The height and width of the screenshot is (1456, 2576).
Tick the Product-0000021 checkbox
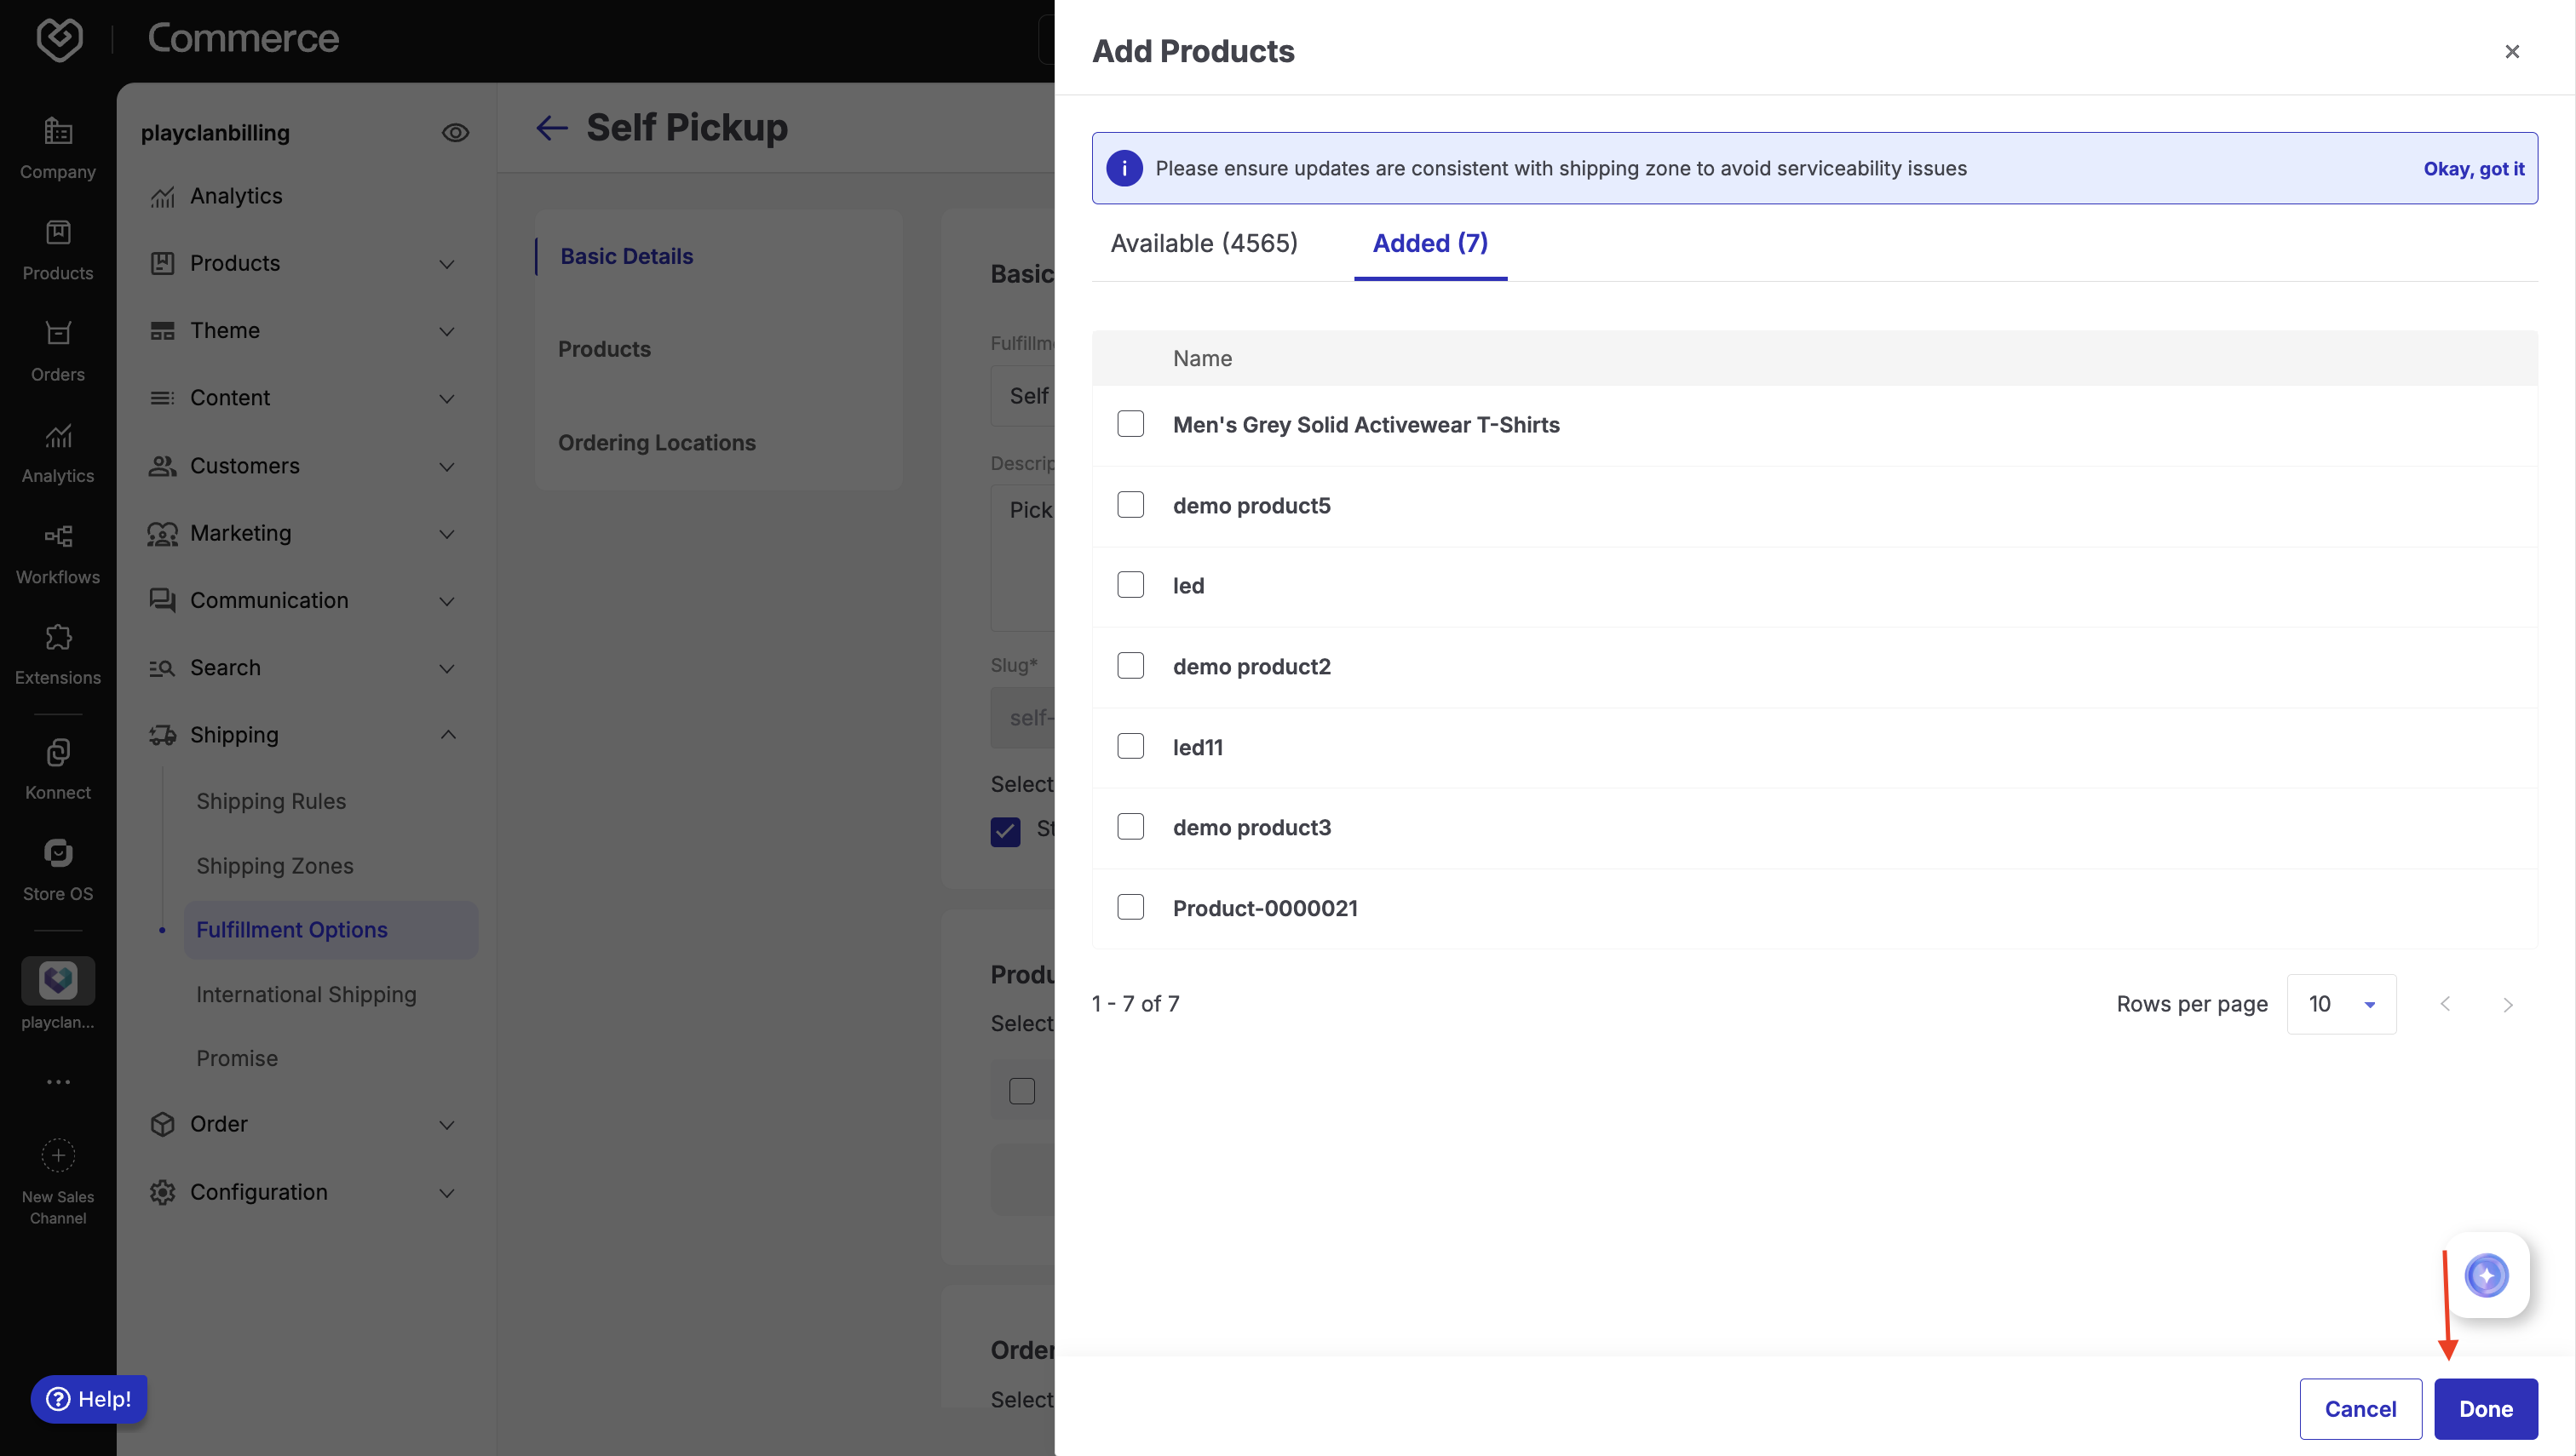point(1130,908)
